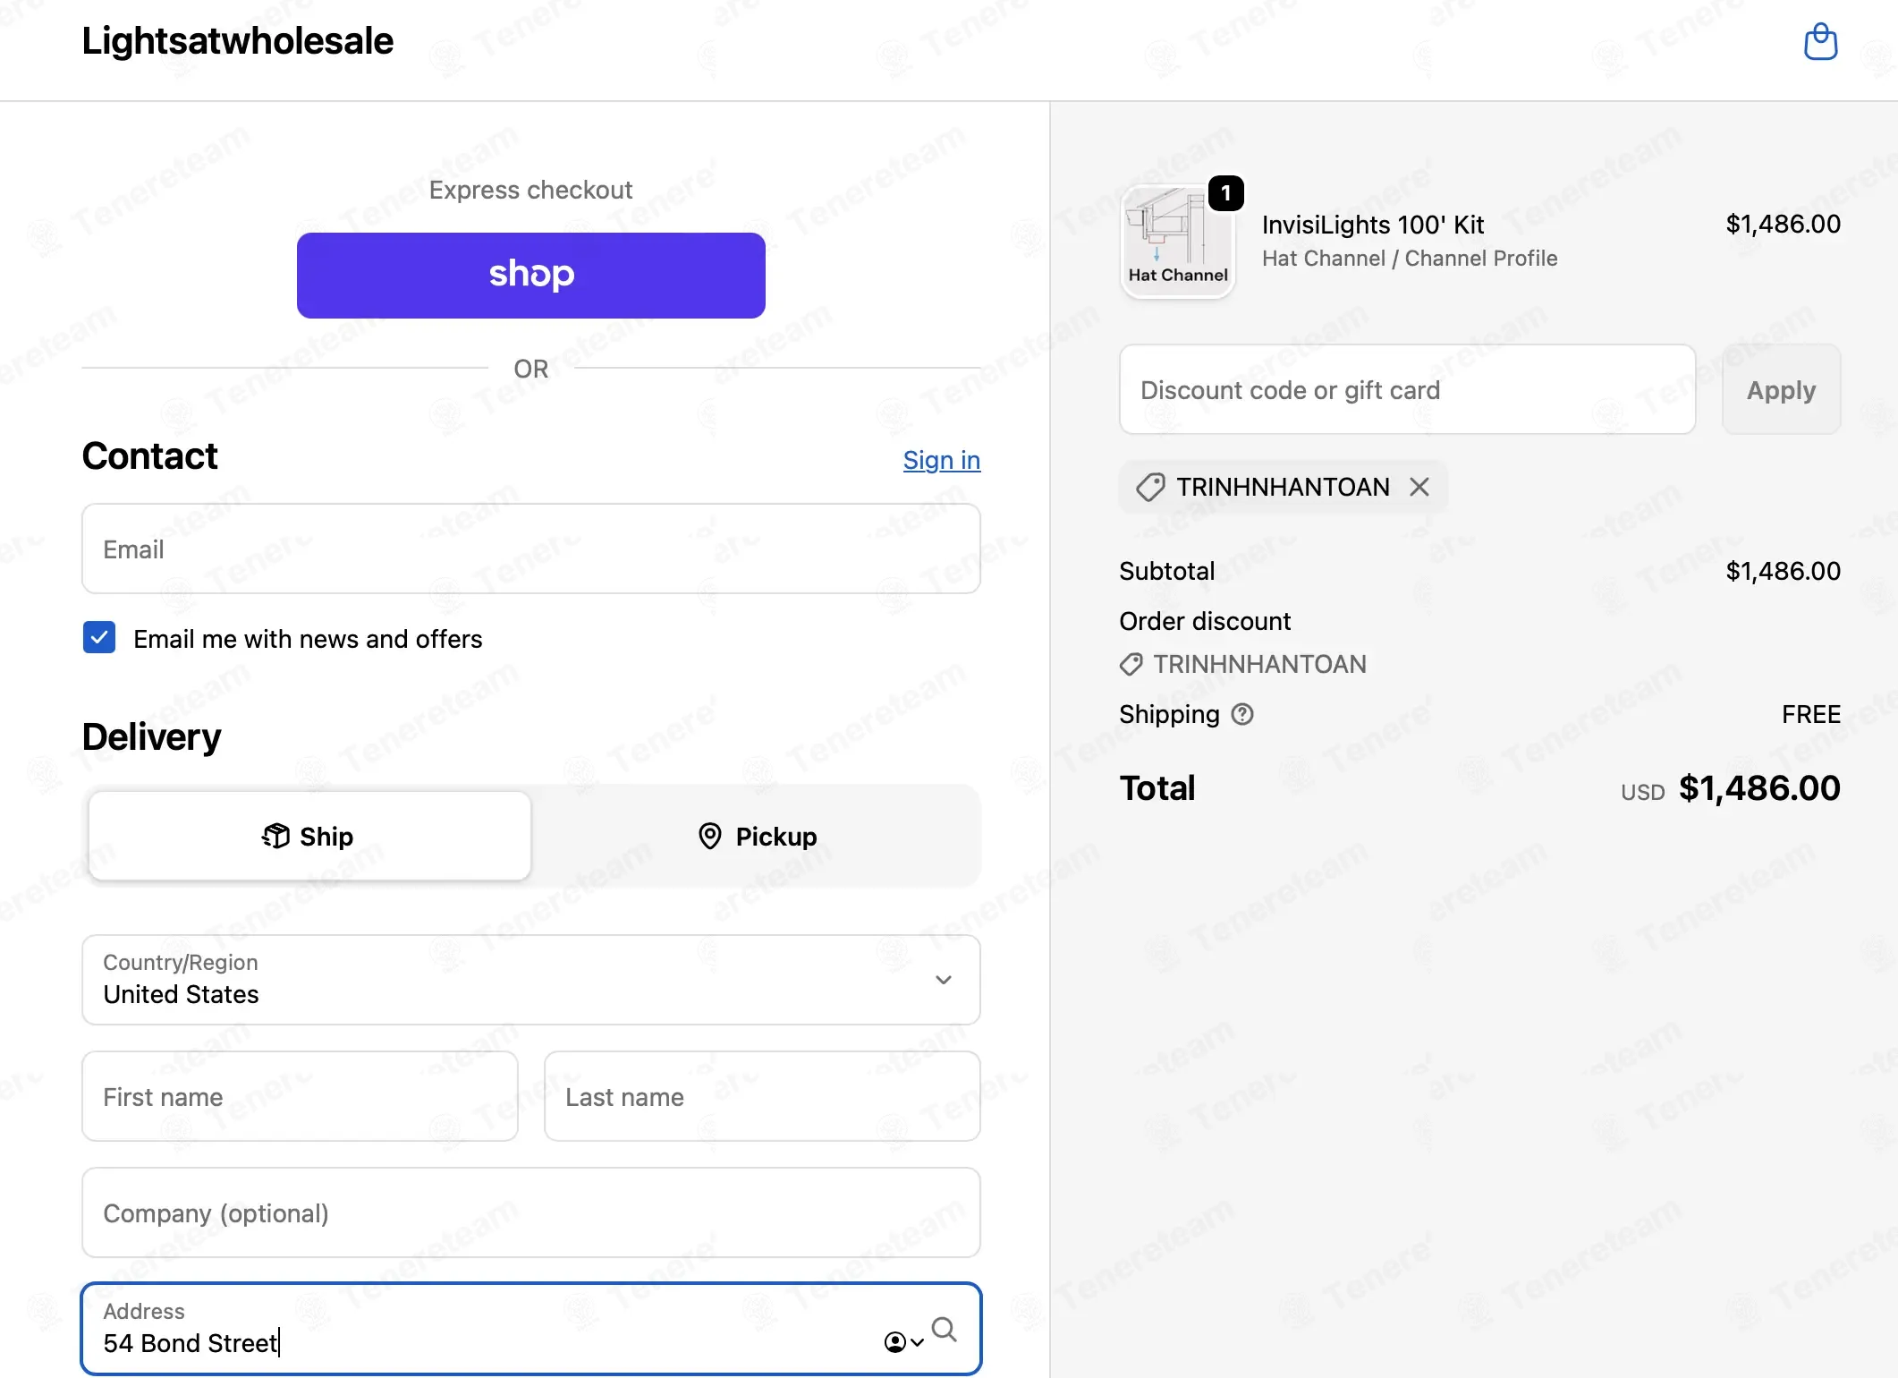Screen dimensions: 1898x1378
Task: Focus the Email input field
Action: [531, 549]
